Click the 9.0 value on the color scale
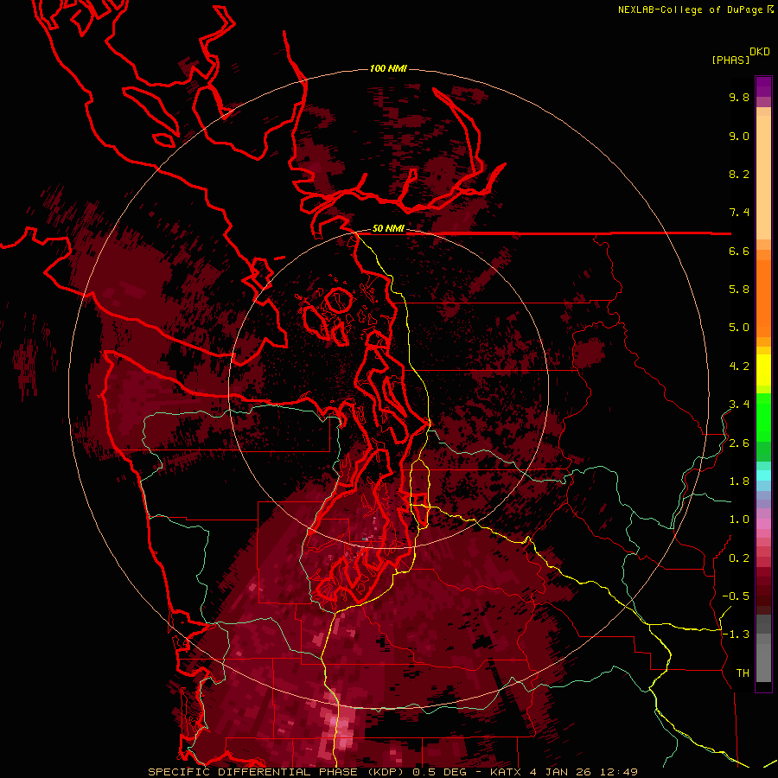The height and width of the screenshot is (778, 778). pos(739,136)
